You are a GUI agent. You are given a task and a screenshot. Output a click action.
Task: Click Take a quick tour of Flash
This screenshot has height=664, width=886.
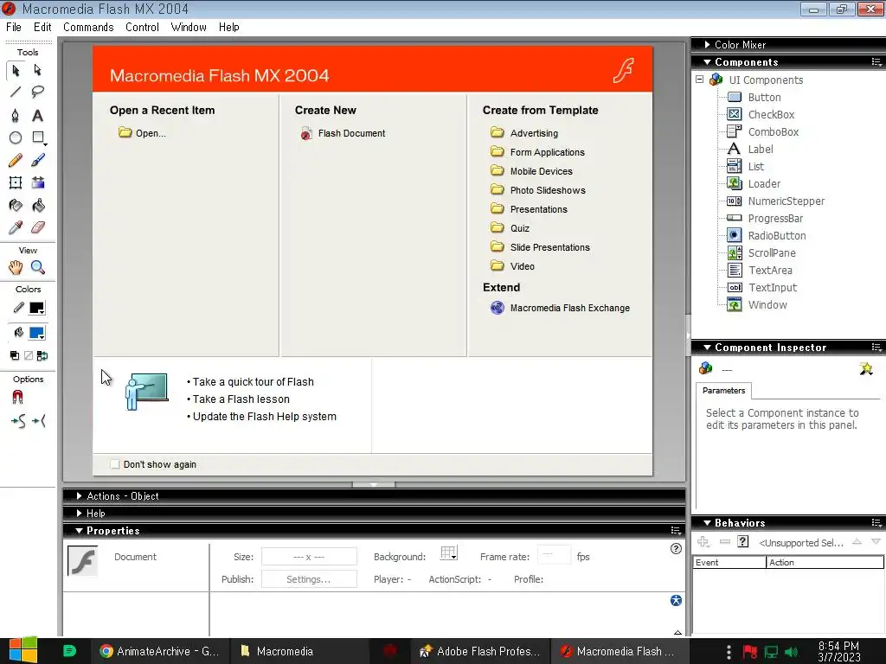pos(253,381)
